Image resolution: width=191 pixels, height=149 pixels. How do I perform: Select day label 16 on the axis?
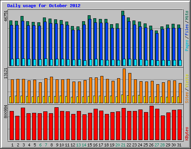[x=95, y=145]
